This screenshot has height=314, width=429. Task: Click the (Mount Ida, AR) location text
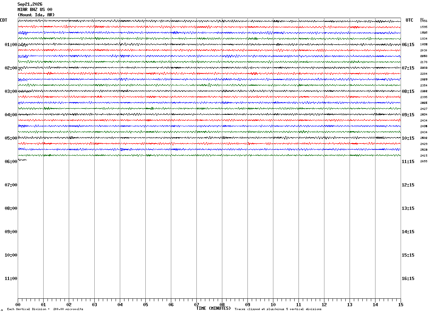point(36,15)
